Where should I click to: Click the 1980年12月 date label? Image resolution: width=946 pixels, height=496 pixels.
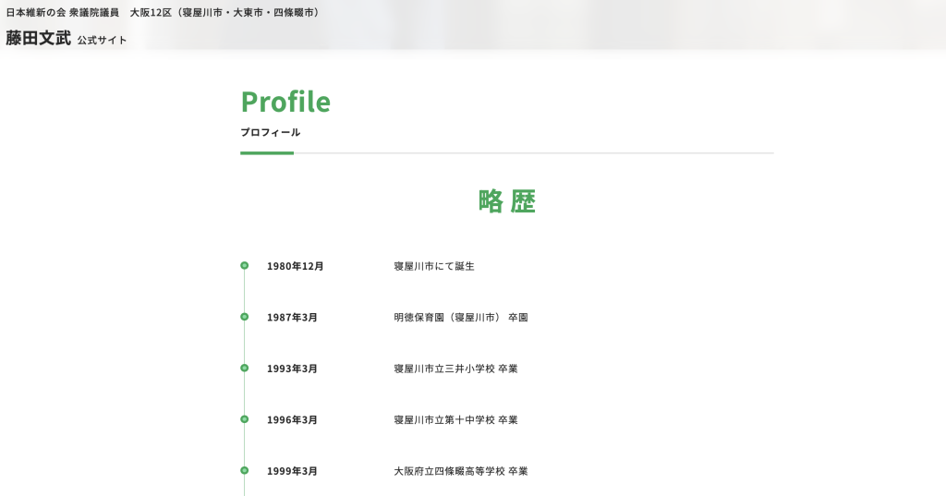click(296, 266)
